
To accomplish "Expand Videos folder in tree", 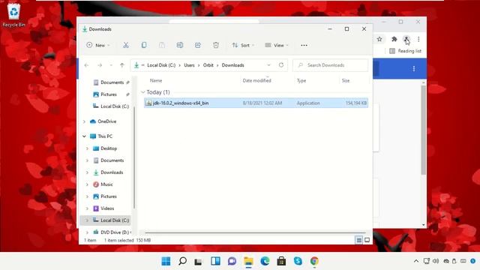I will click(x=87, y=208).
